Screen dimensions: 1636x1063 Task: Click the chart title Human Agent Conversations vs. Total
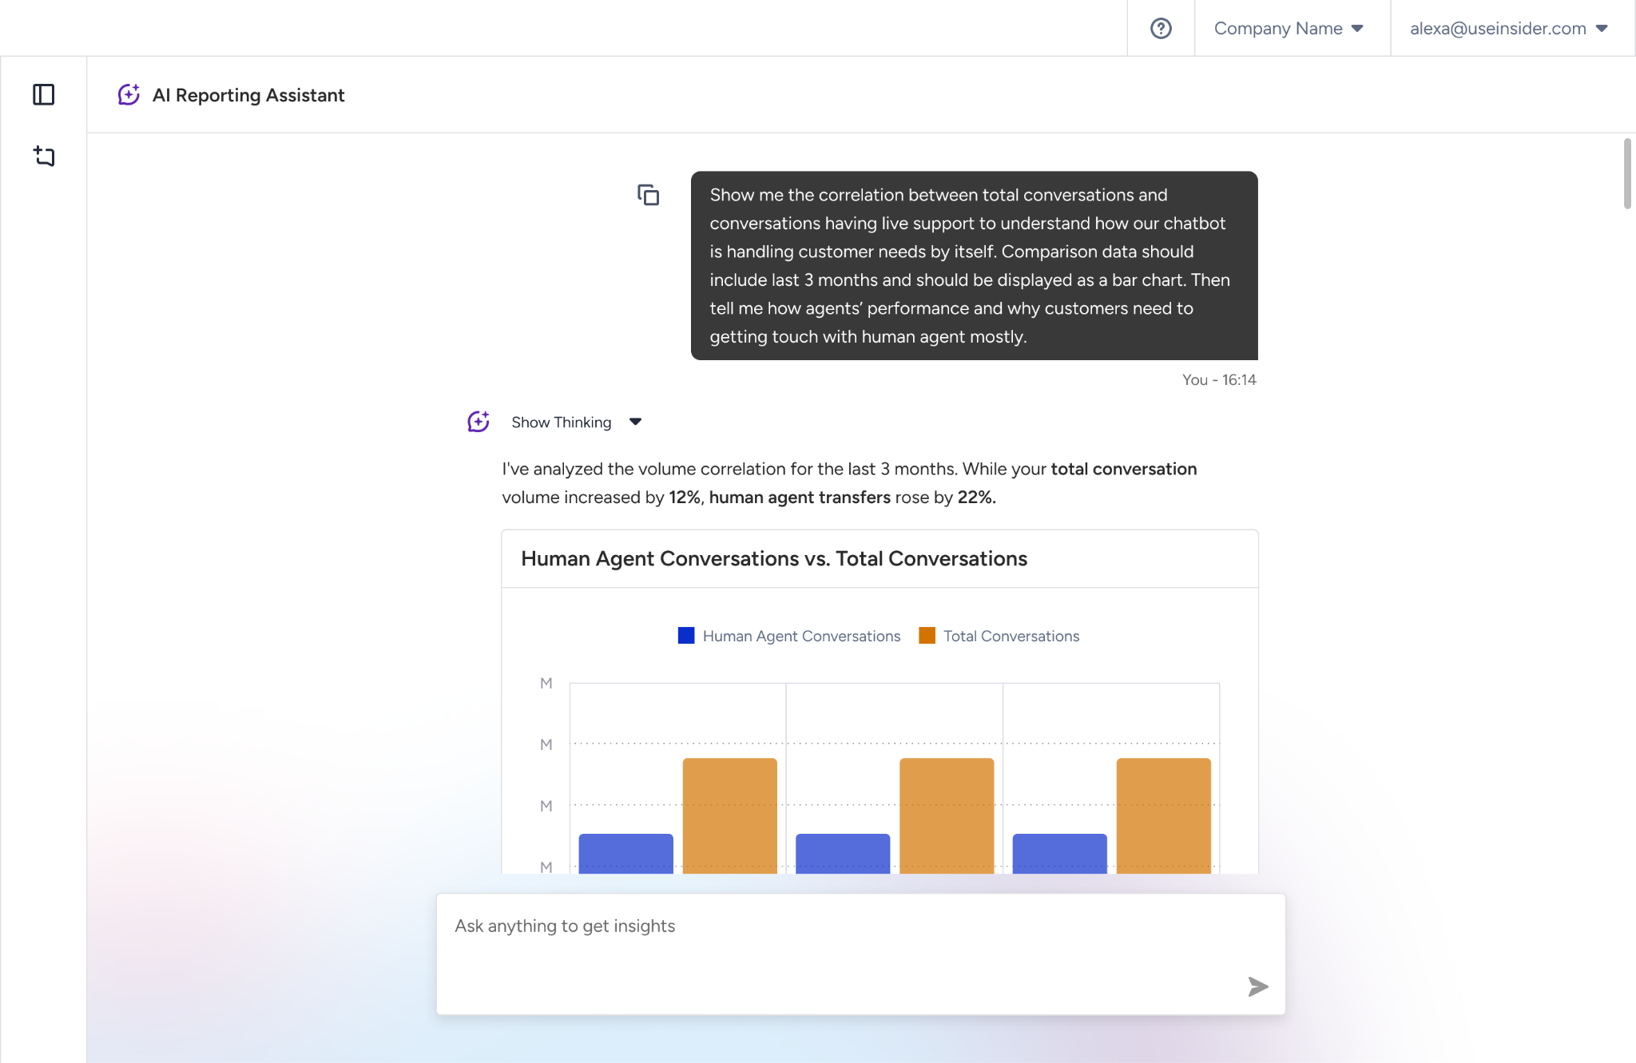[x=774, y=558]
